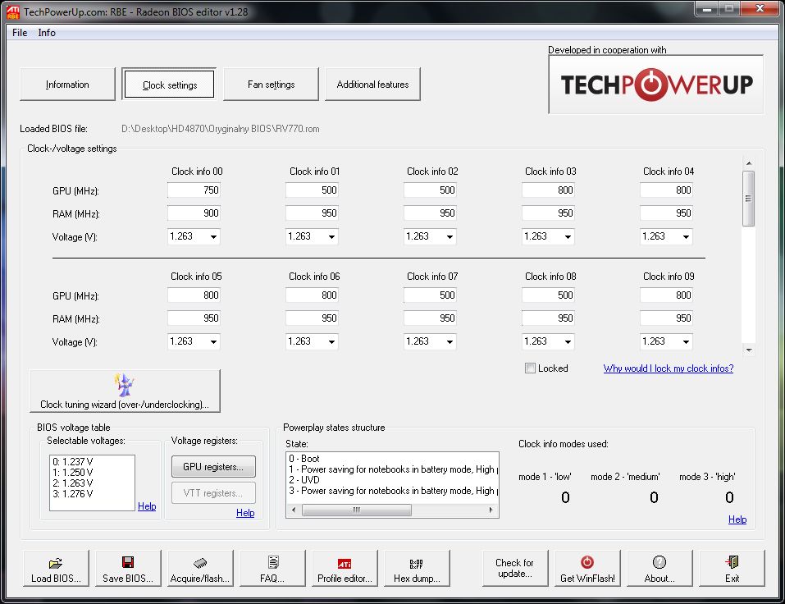Open the Hex dump icon
Viewport: 785px width, 604px height.
(416, 564)
